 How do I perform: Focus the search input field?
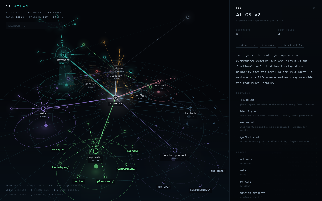pyautogui.click(x=34, y=26)
